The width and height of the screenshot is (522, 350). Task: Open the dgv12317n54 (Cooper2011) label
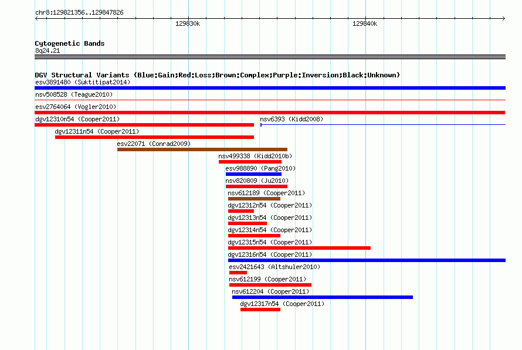pyautogui.click(x=282, y=304)
